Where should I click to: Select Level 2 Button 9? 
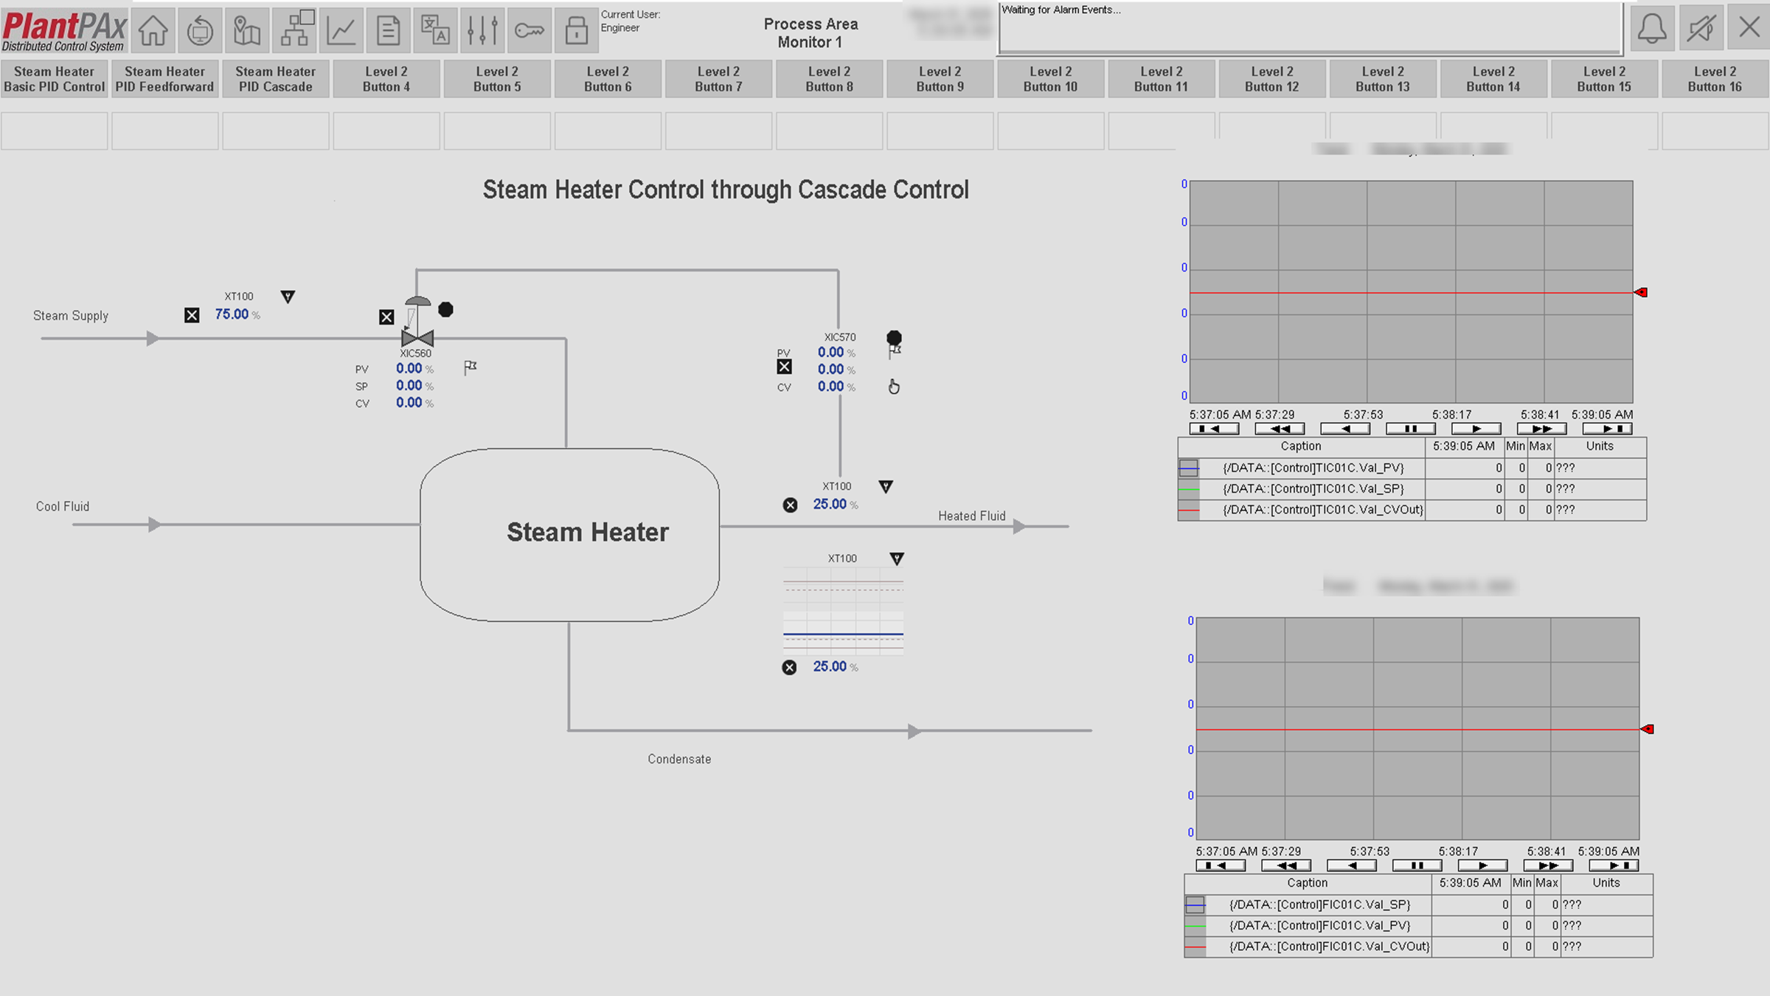coord(940,79)
